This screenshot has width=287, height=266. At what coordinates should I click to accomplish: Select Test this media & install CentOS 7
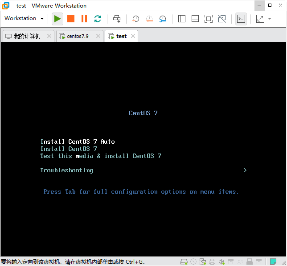[101, 156]
